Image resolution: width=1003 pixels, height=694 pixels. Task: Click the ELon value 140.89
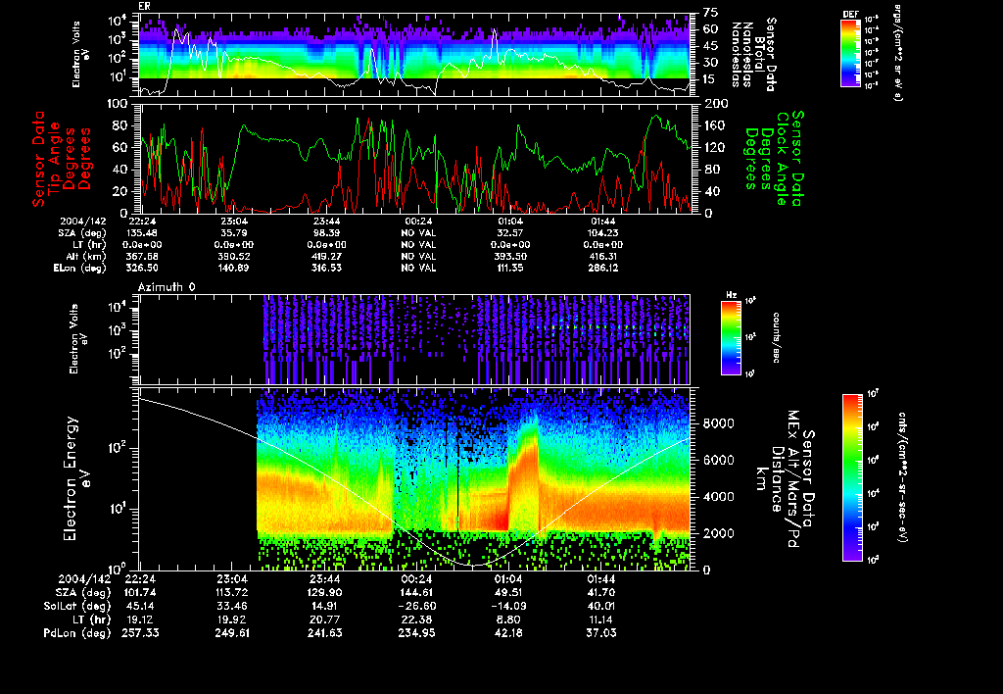coord(233,269)
